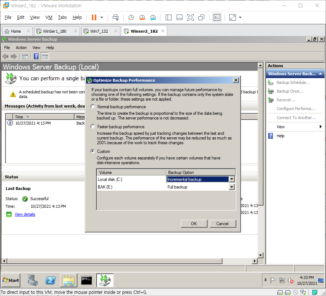Pause the VM with the orange pause icon
The image size is (326, 296).
coord(94,17)
